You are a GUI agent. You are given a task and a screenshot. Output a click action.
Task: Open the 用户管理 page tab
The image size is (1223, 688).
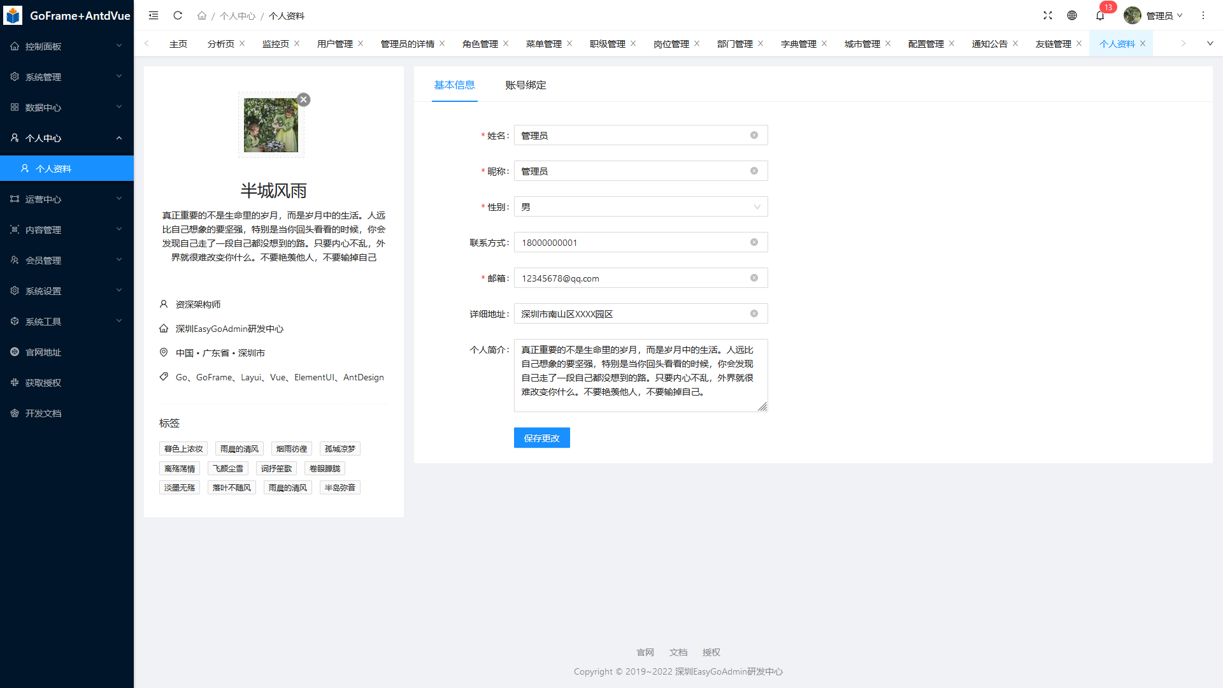coord(334,44)
